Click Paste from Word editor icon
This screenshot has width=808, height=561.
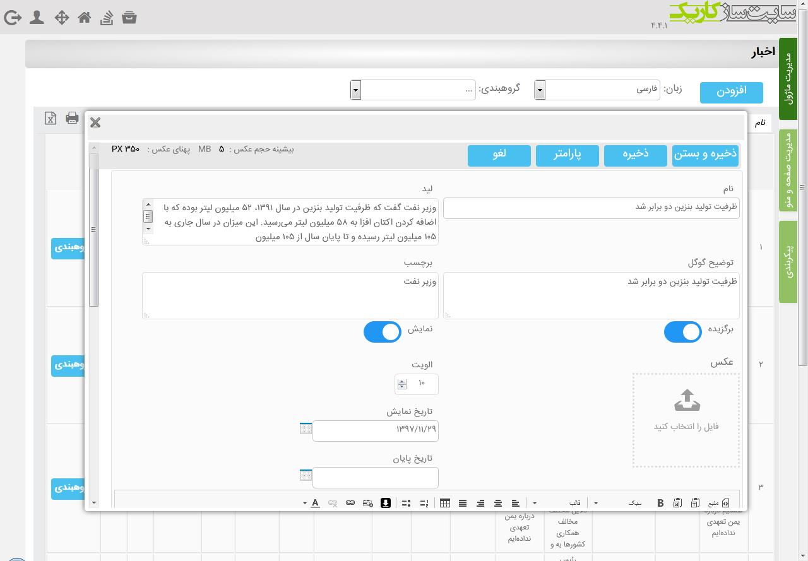tap(677, 503)
